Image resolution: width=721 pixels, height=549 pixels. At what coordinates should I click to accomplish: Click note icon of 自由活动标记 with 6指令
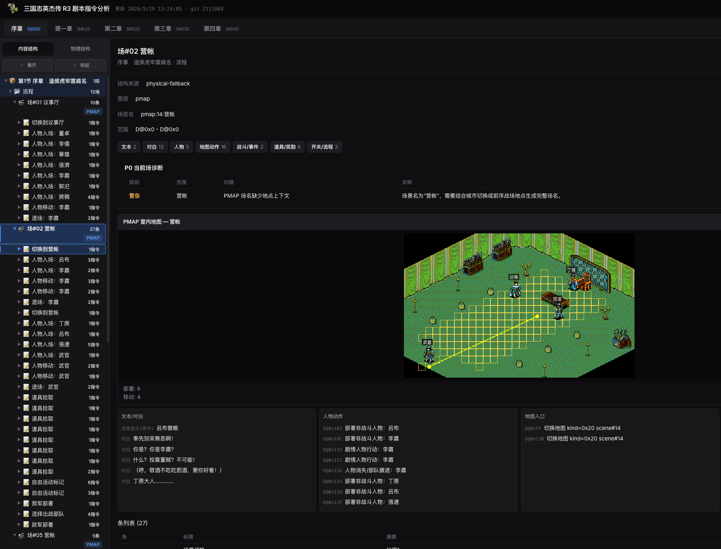tap(26, 482)
